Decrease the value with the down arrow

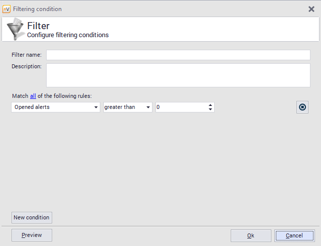tap(210, 109)
